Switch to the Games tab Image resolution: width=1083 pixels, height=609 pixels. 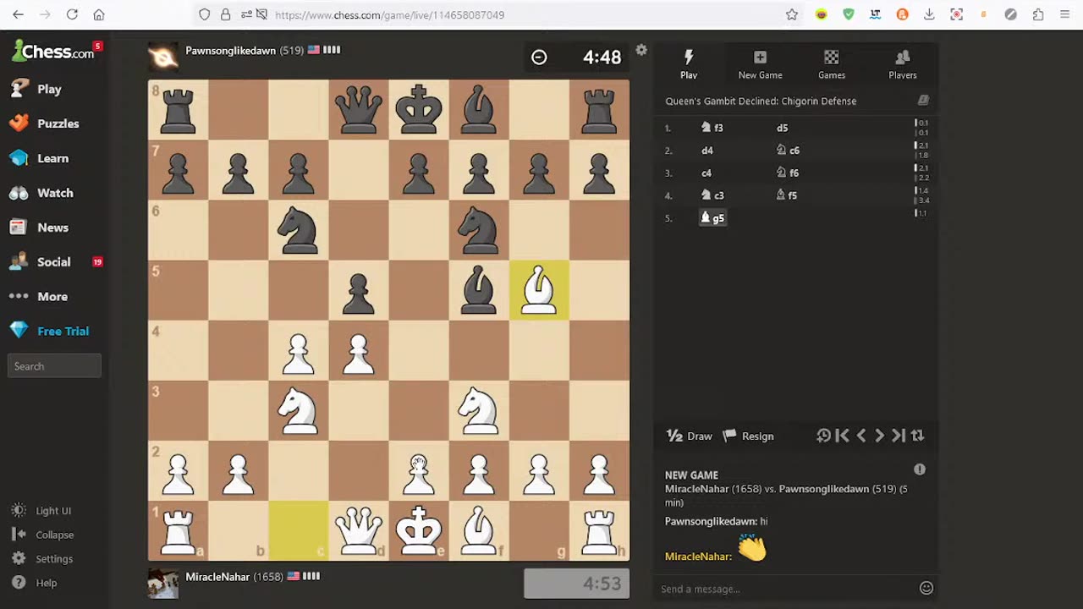(832, 64)
